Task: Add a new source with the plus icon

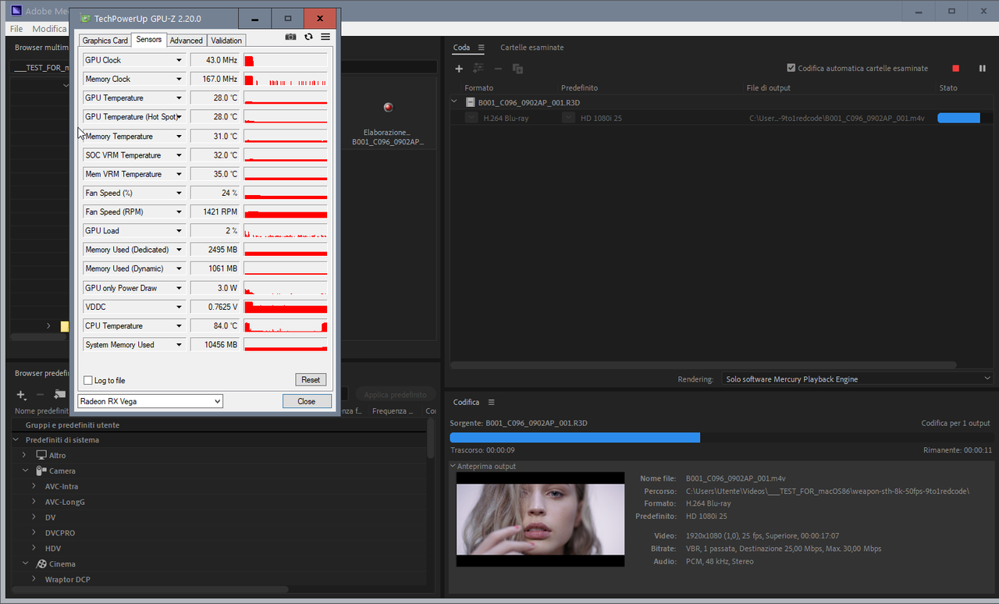Action: coord(459,69)
